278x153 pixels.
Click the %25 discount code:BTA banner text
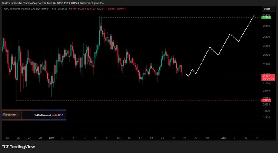click(x=49, y=115)
